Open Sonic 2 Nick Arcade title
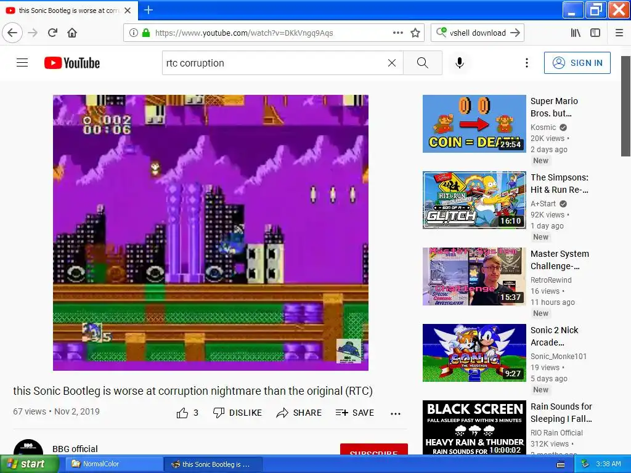This screenshot has width=631, height=473. click(554, 336)
